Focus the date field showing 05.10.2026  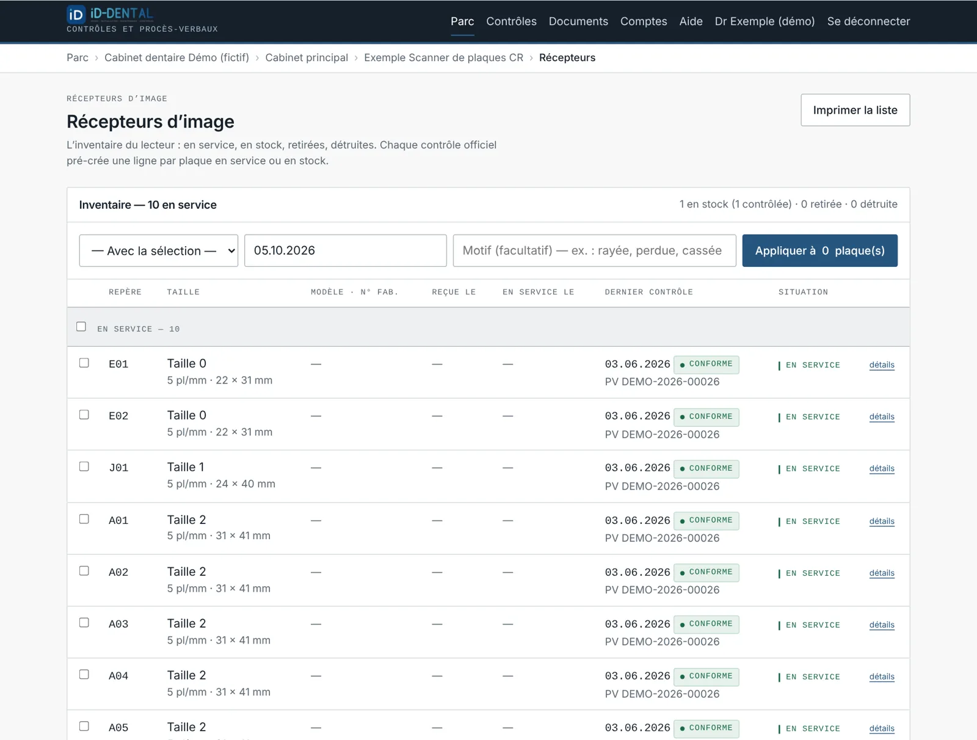[346, 250]
